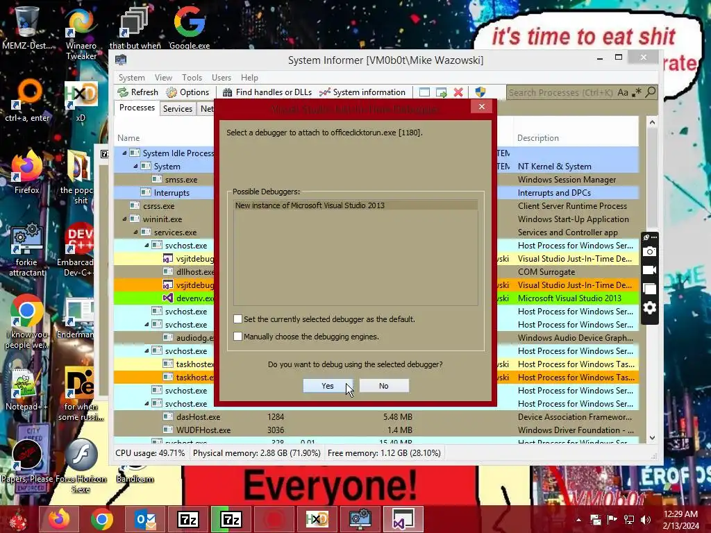Open System information in toolbar
The width and height of the screenshot is (711, 533).
362,92
